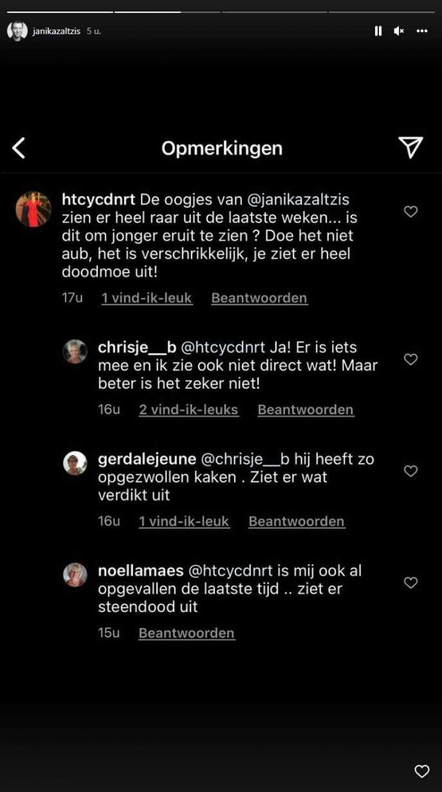View 2 vind-ik-leuks on chrisje__b comment
The width and height of the screenshot is (442, 792).
tap(188, 410)
